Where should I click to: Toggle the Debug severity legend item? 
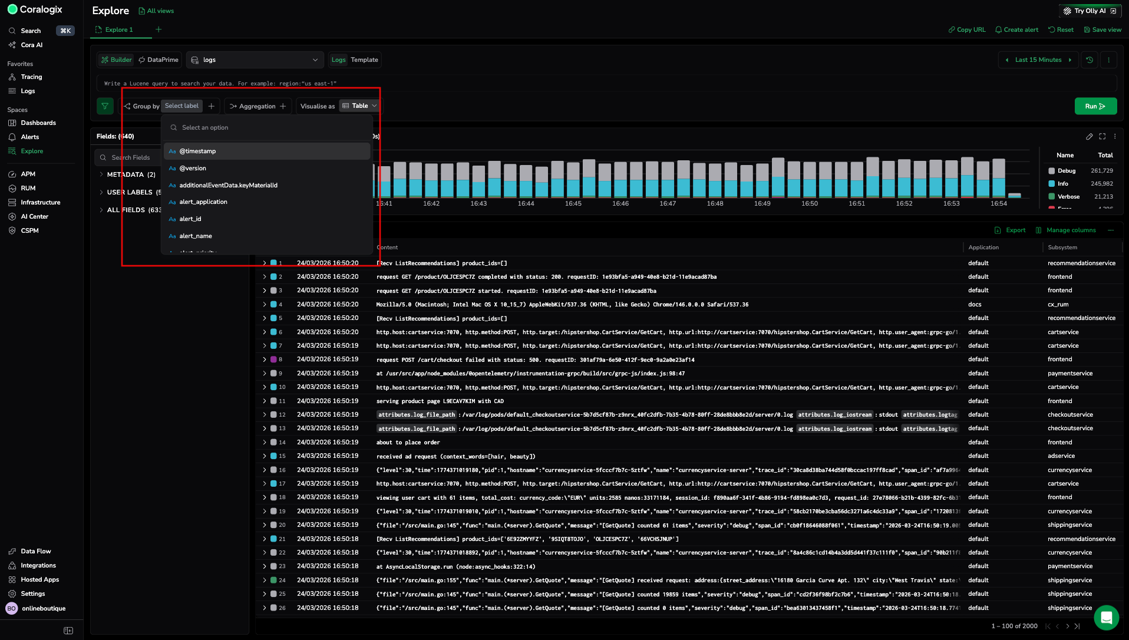click(x=1066, y=171)
